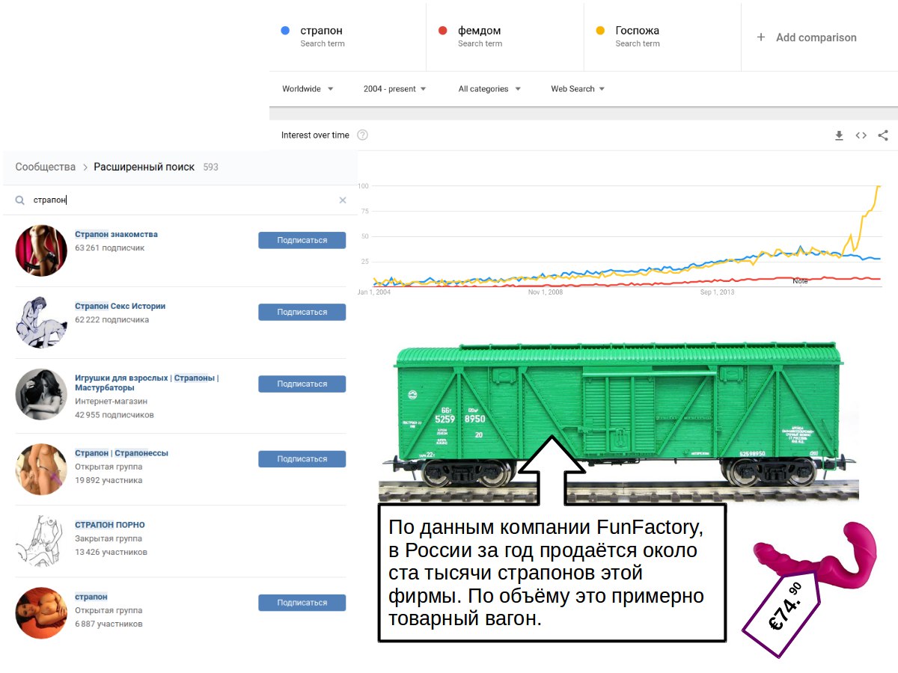Click the 42 955 подписчиков subscriber count

(x=114, y=415)
